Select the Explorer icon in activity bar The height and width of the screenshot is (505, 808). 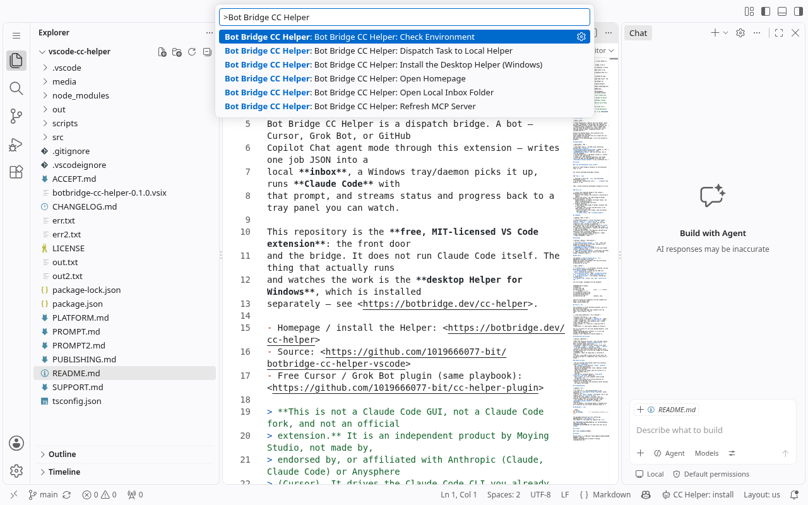16,61
